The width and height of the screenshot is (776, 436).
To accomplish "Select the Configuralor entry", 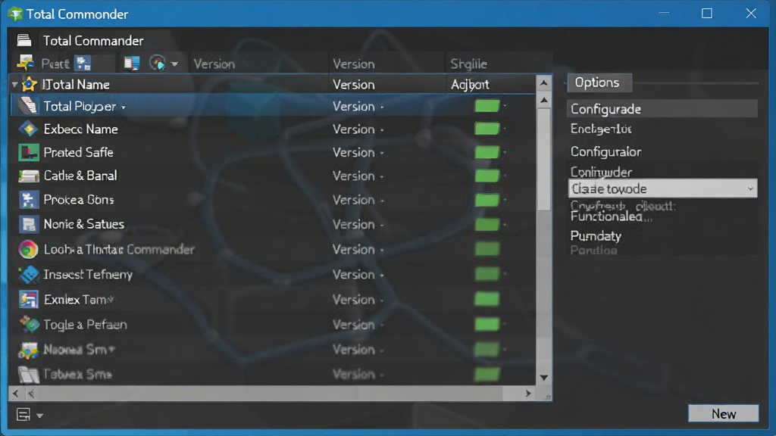I will point(605,151).
